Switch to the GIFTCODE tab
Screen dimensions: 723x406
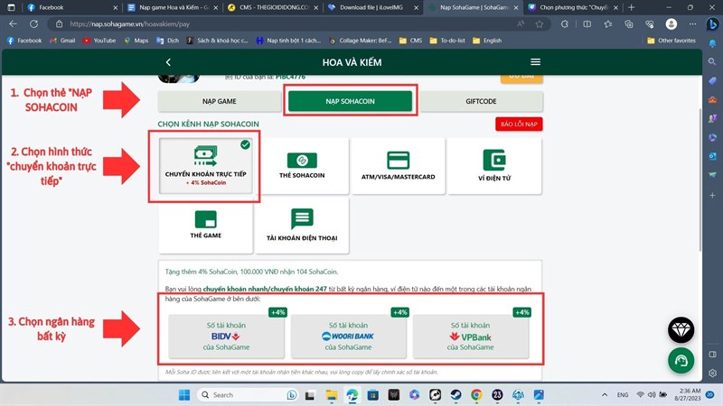click(481, 101)
